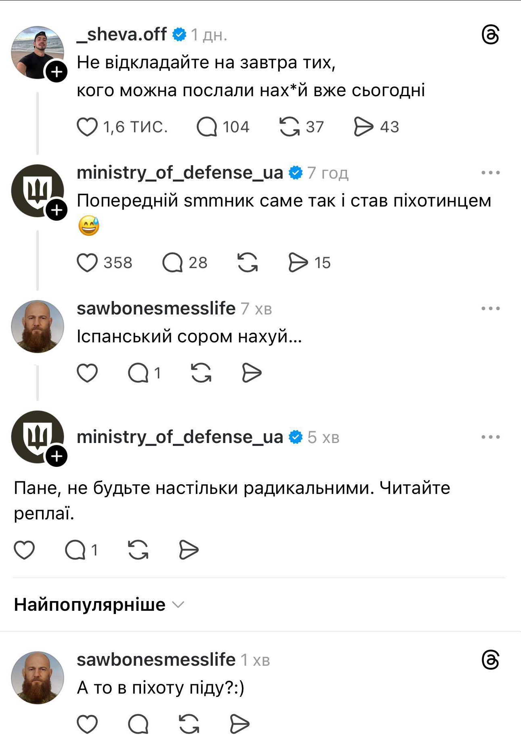
Task: Open sawbonesmesslife username on 1 хв reply
Action: pyautogui.click(x=156, y=660)
